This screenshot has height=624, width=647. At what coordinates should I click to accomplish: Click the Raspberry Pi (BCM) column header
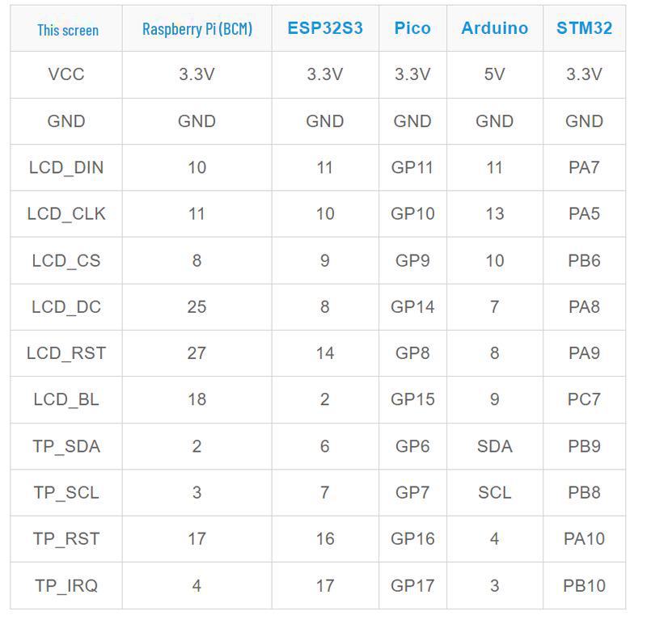197,29
